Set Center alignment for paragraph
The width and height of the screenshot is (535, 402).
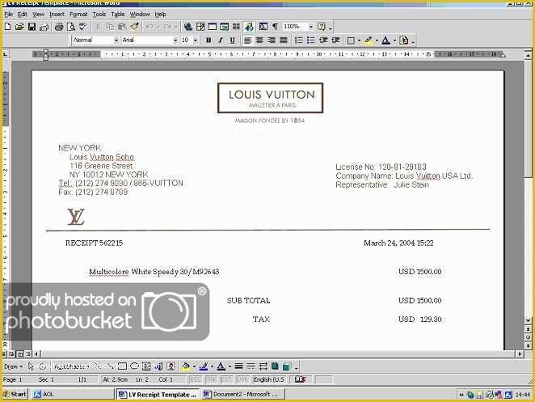259,40
